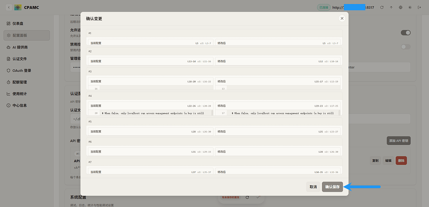Click the 复制 button for API key
The height and width of the screenshot is (207, 429).
coord(376,161)
